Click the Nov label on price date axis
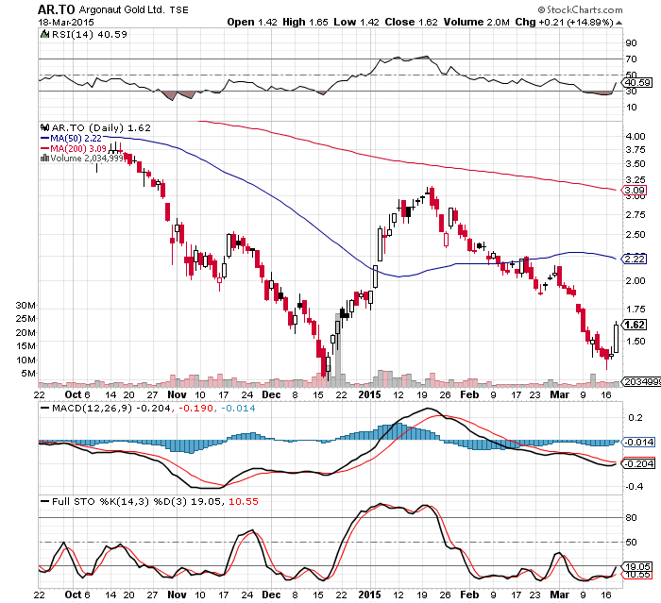Viewport: 661px width, 603px height. click(x=177, y=394)
